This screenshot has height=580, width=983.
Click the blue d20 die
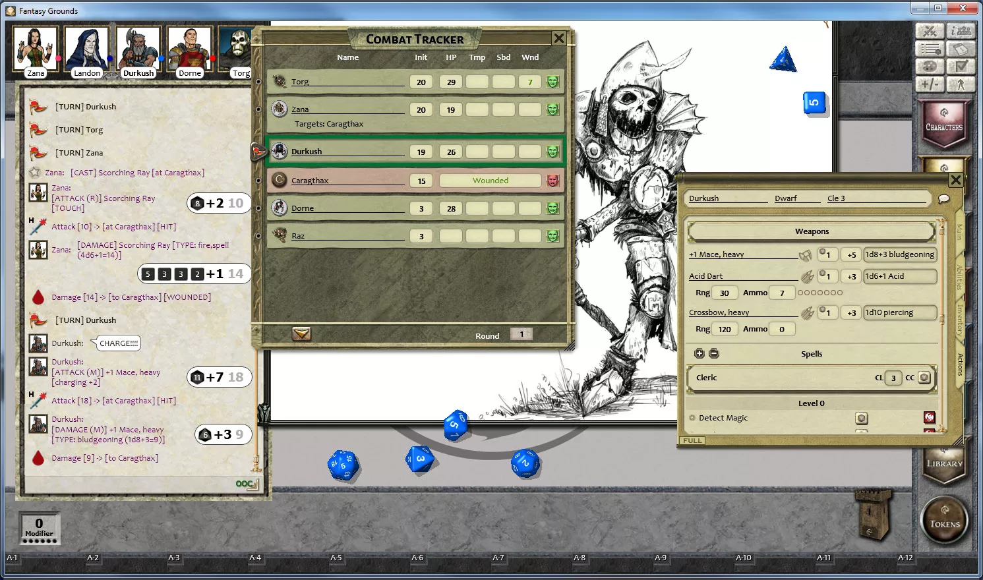(343, 465)
